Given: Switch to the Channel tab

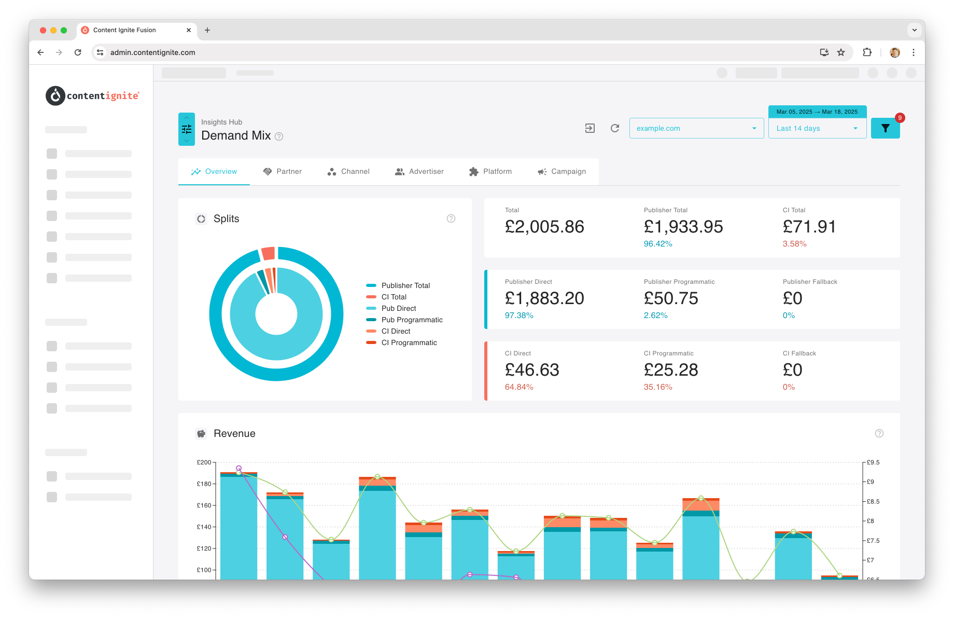Looking at the screenshot, I should [348, 172].
